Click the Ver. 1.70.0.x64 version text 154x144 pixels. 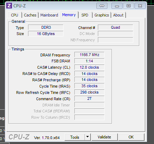(x=47, y=138)
